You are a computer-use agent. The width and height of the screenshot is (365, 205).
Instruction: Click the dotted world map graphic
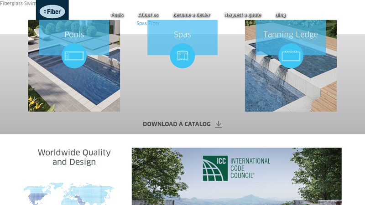tap(69, 194)
